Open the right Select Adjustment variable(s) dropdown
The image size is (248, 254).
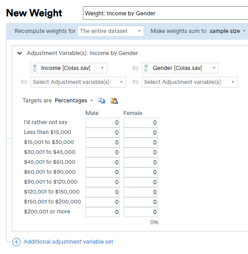[x=189, y=82]
